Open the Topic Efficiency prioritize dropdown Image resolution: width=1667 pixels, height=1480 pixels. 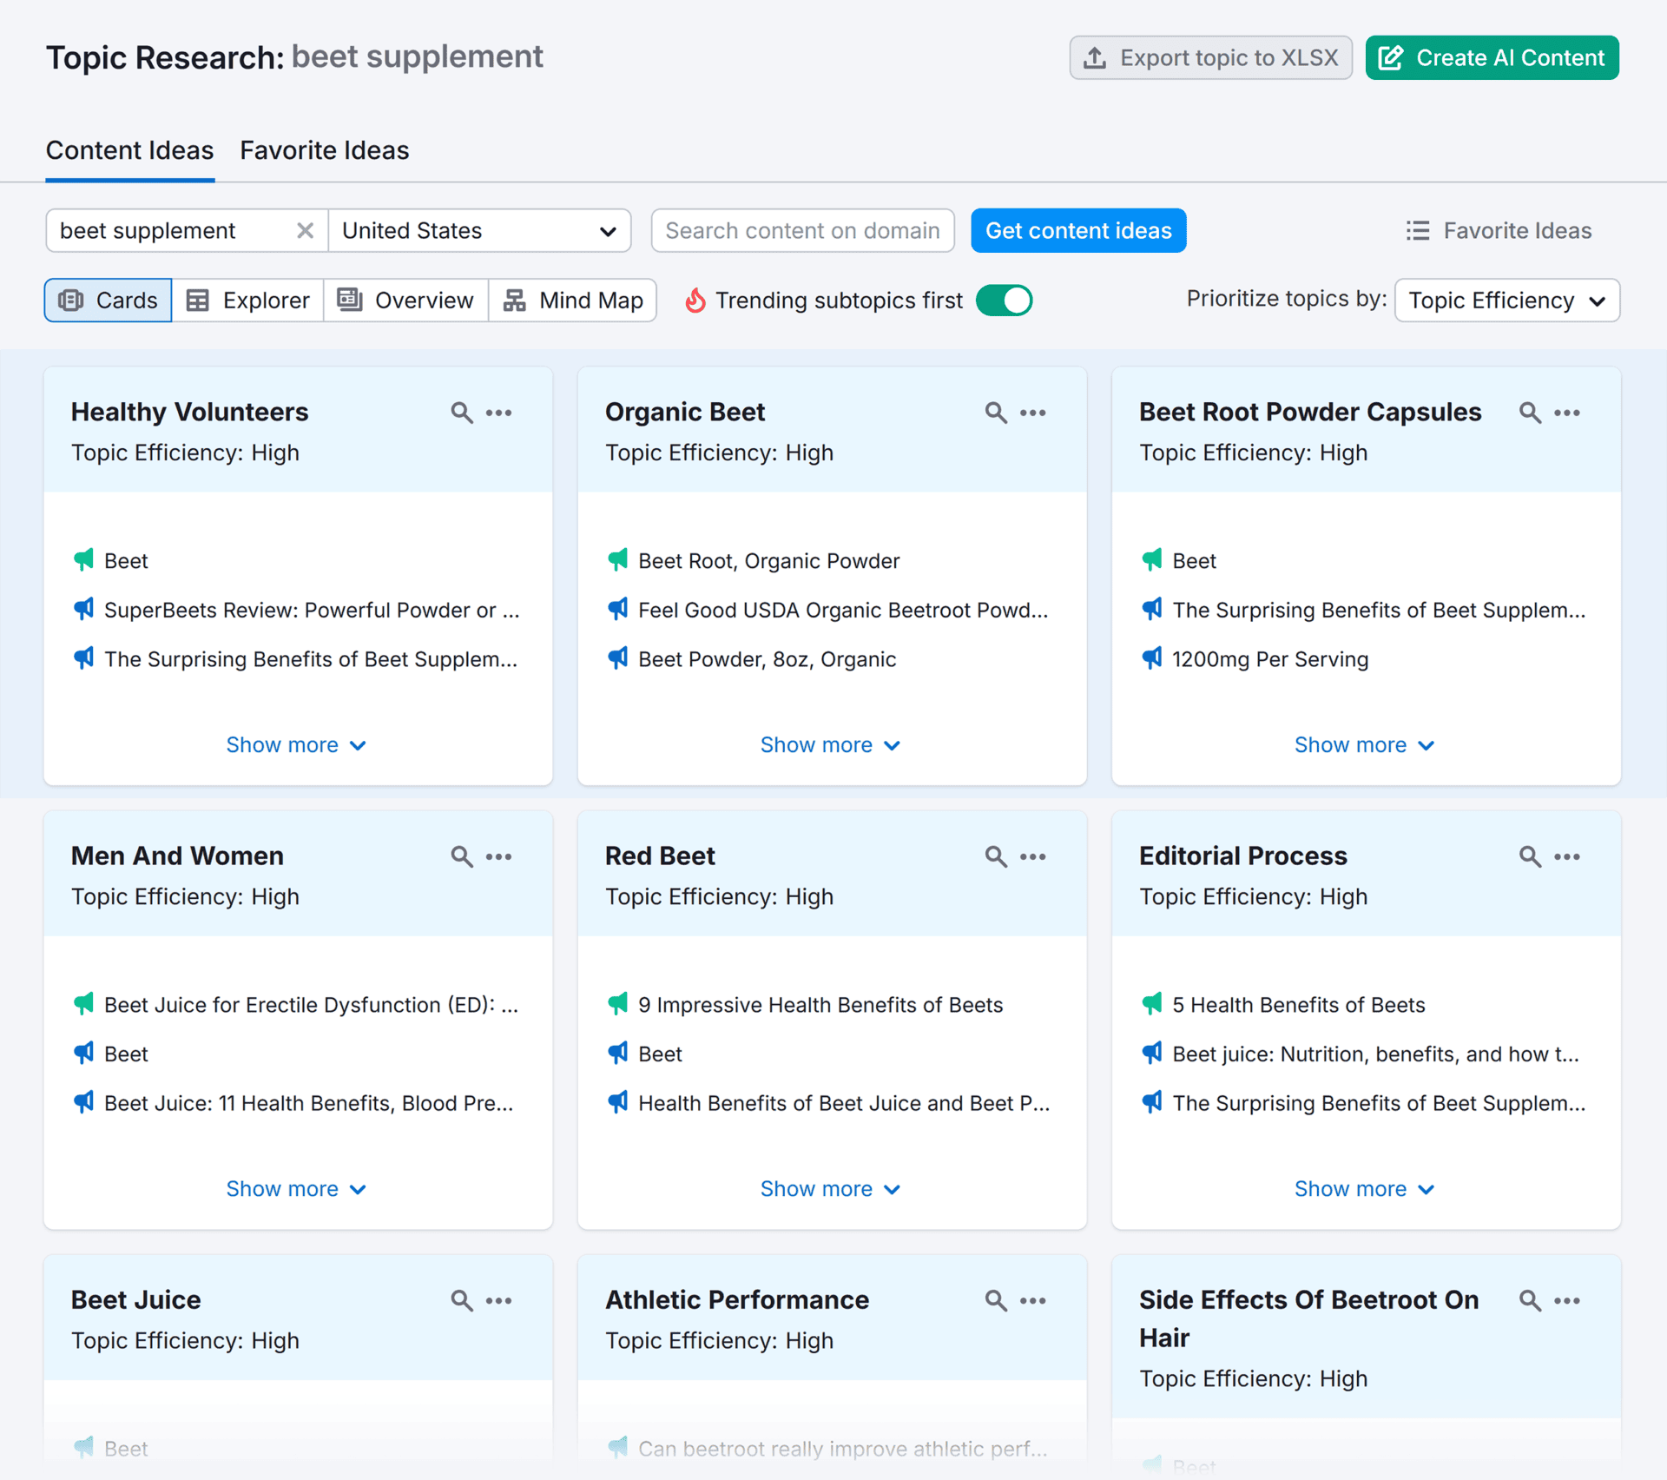1506,301
